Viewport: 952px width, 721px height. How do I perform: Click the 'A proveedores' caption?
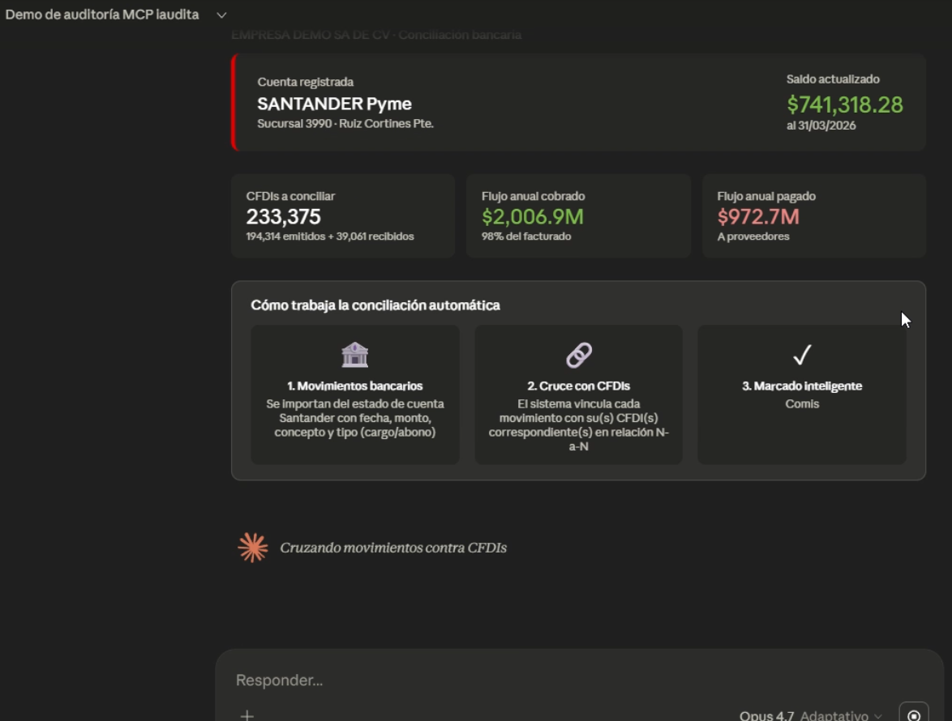(x=753, y=236)
